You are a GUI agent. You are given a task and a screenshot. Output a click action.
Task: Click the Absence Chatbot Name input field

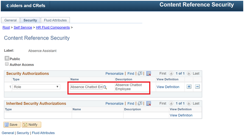(x=86, y=87)
